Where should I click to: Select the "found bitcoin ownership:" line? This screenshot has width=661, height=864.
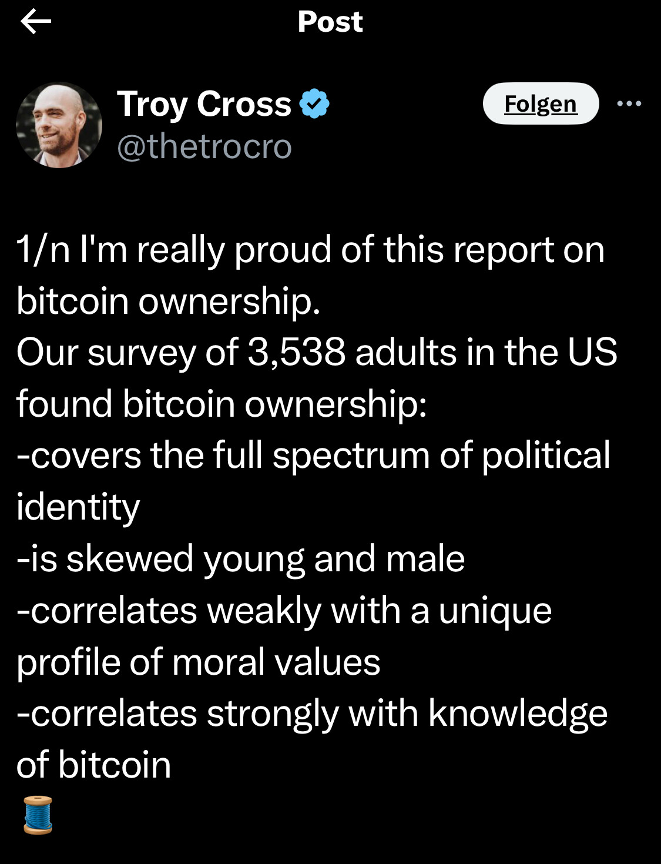coord(222,404)
